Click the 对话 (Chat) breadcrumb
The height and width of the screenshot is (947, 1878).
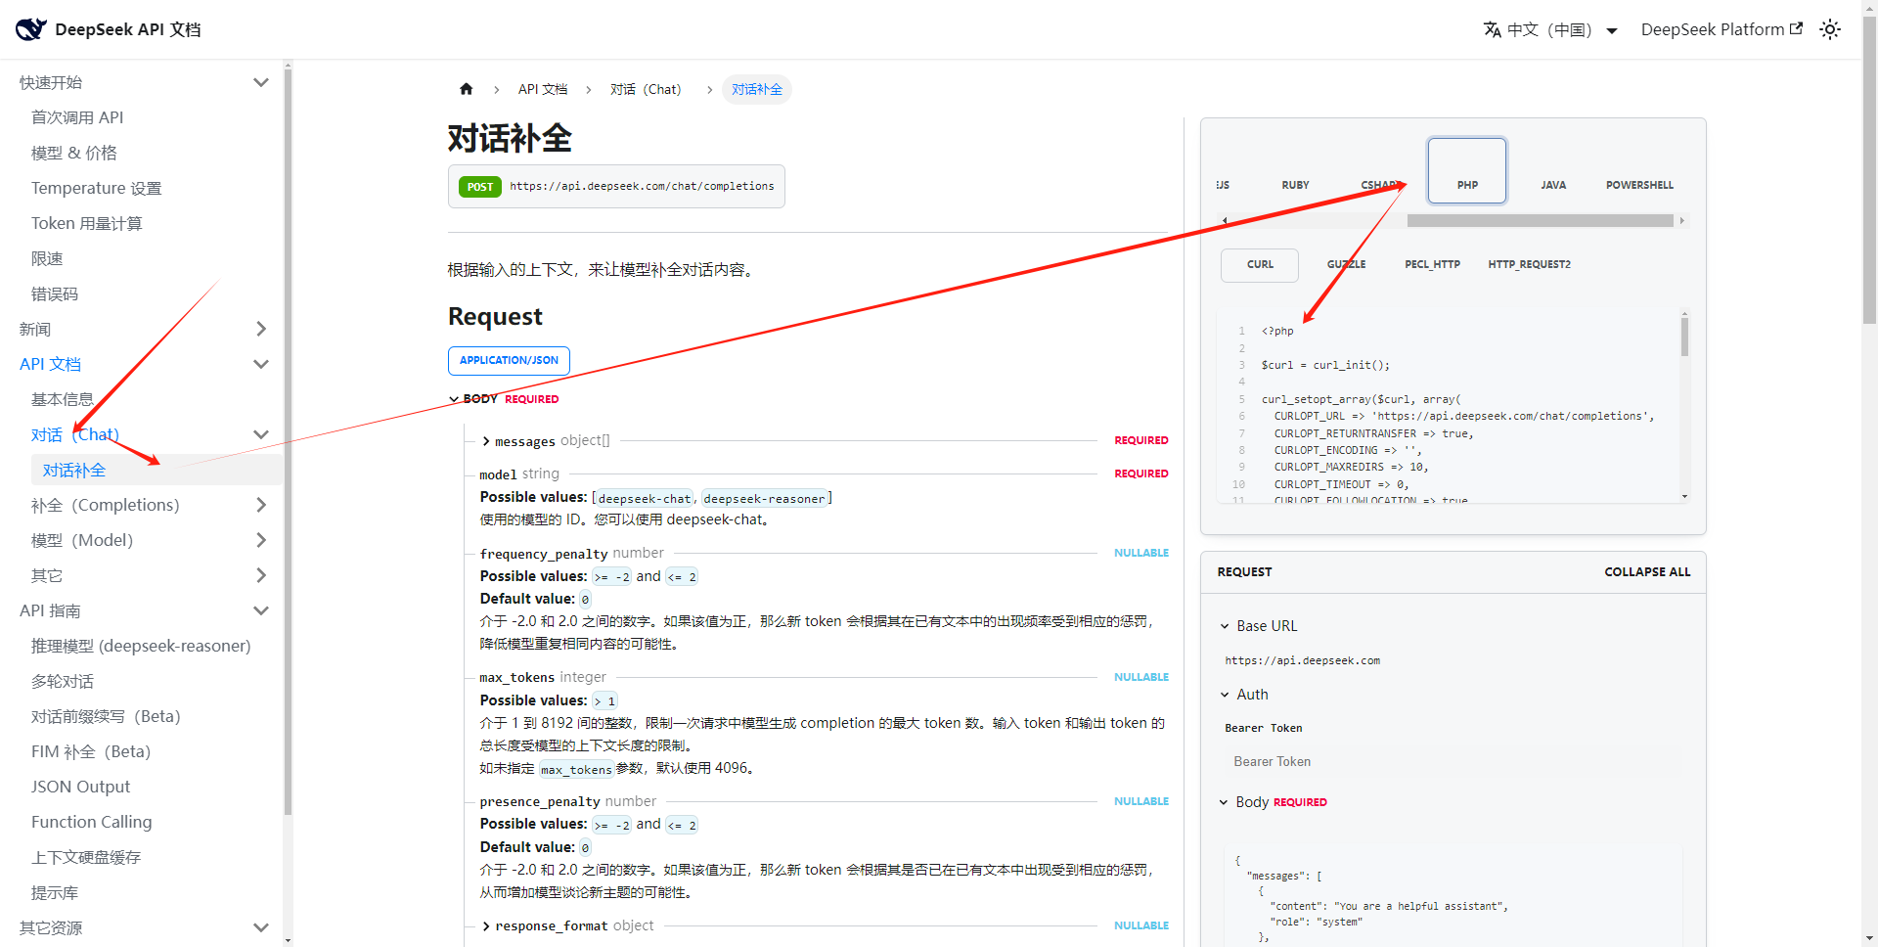click(646, 89)
